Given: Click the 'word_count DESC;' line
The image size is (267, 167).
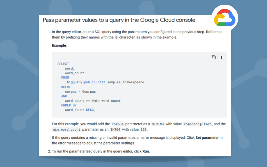Looking at the screenshot, I should (x=80, y=110).
